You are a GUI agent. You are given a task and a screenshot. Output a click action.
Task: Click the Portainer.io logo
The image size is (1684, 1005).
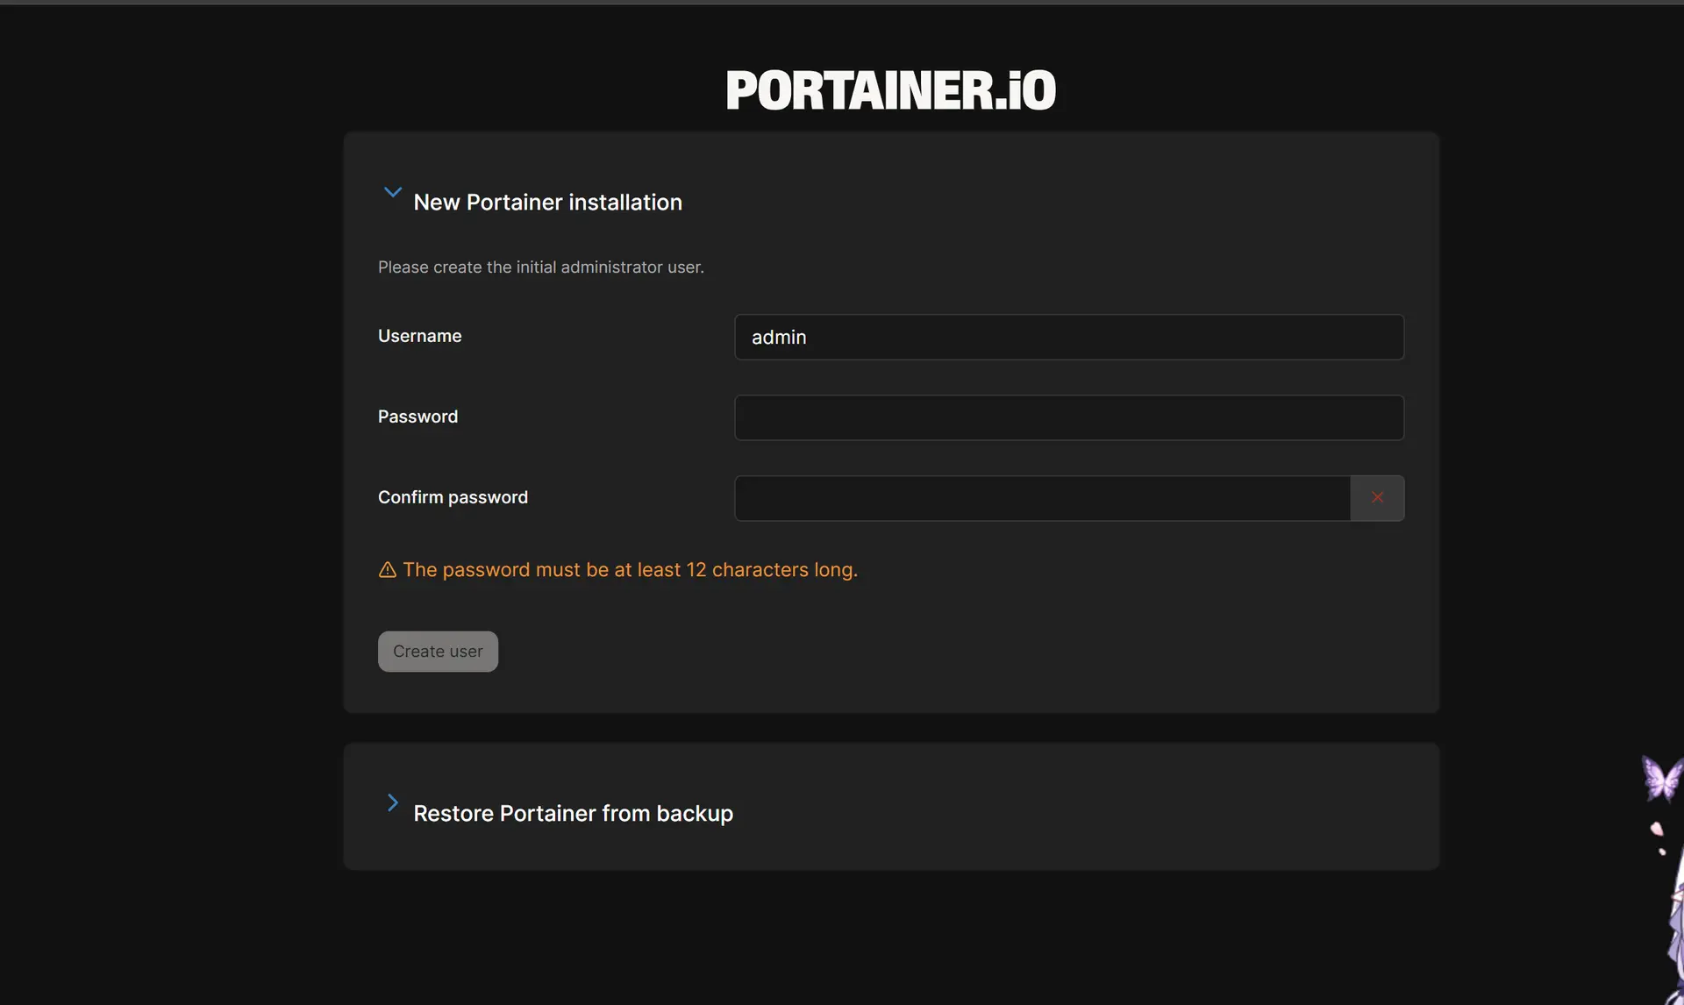891,90
